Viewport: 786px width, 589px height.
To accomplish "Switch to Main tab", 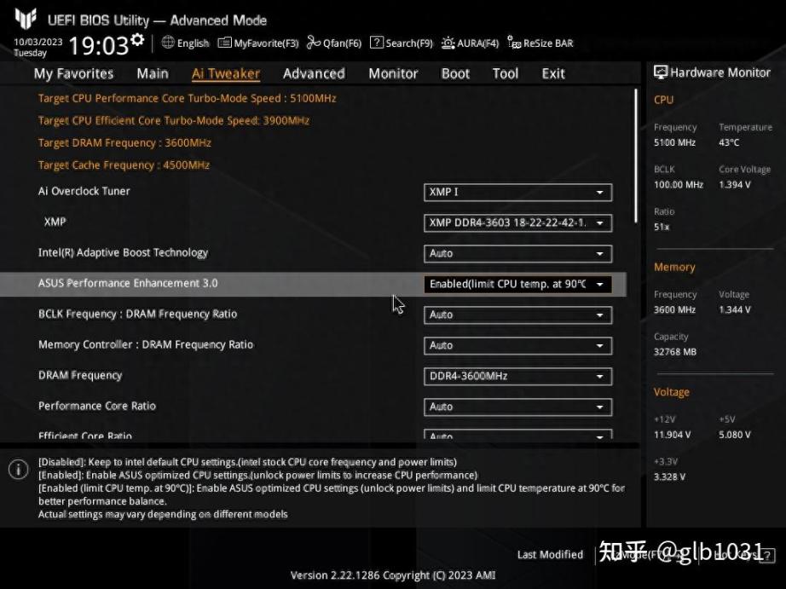I will pos(153,73).
